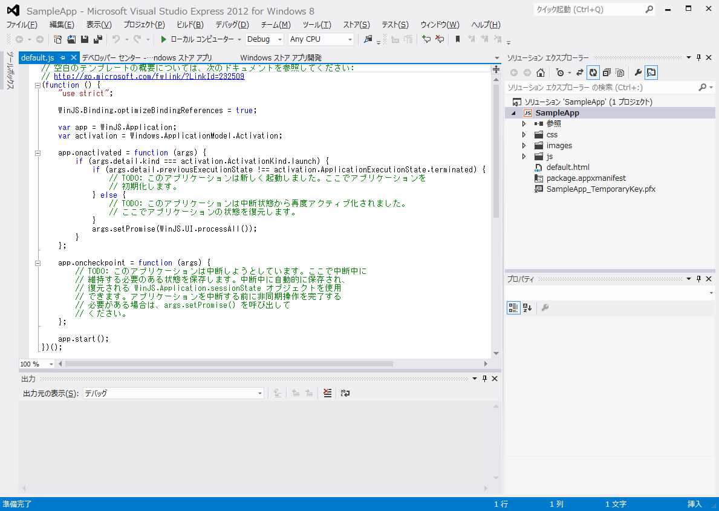
Task: Collapse the app.onactivated function outline
Action: pos(38,153)
